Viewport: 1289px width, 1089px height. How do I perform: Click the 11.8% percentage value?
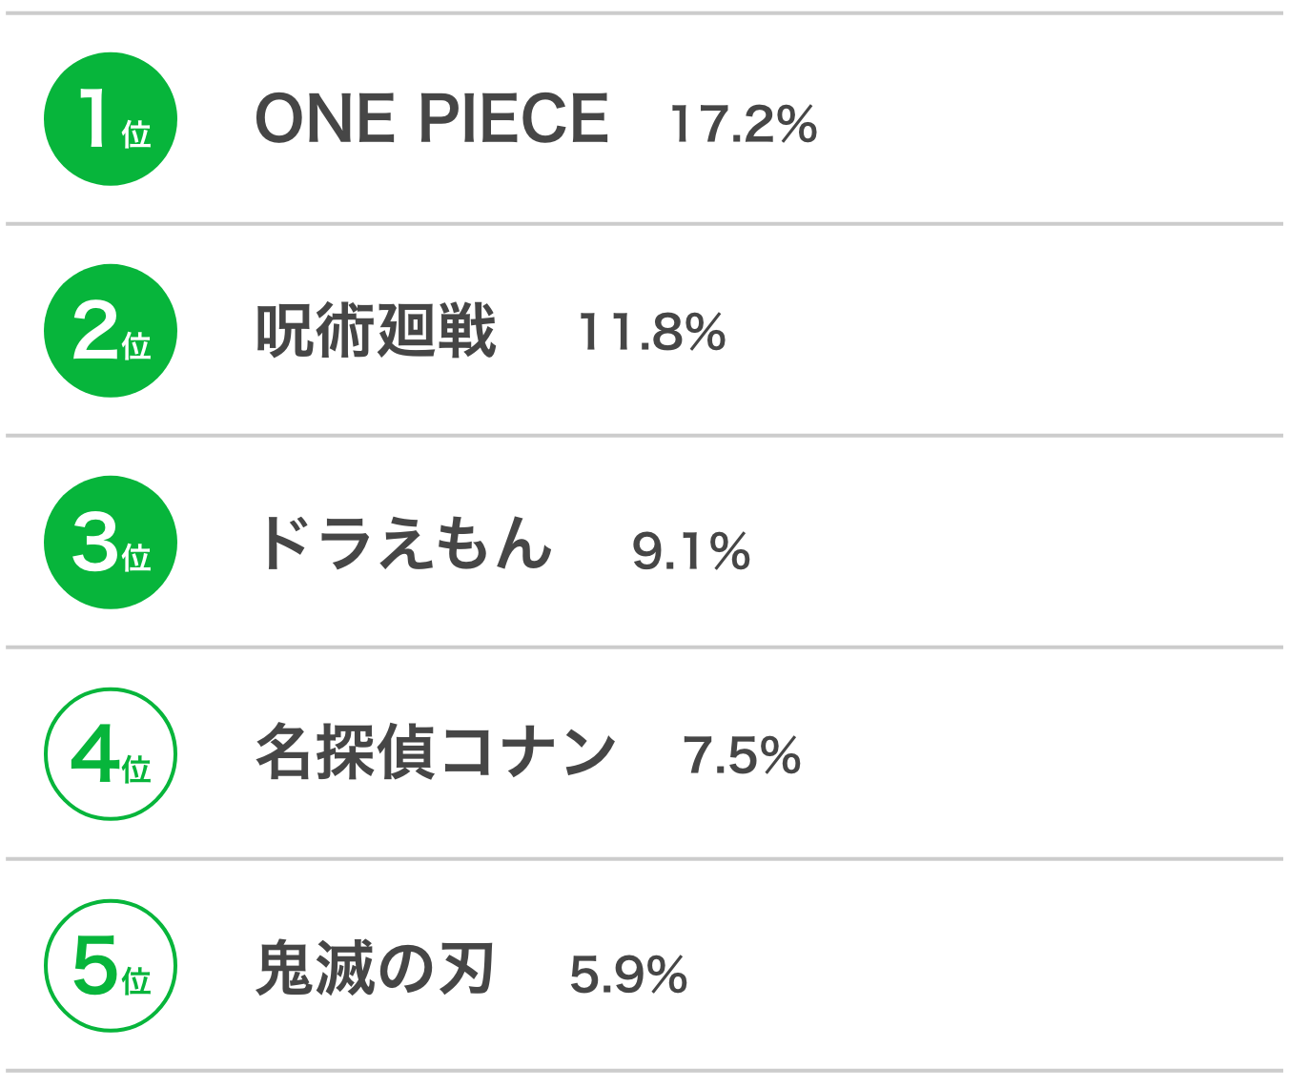[652, 333]
